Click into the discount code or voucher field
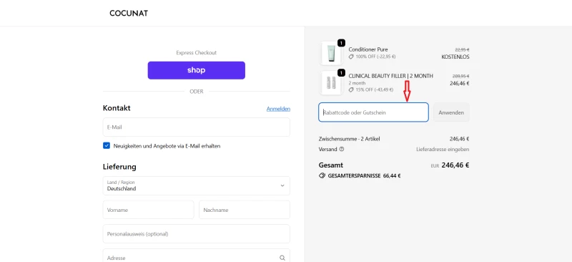 point(373,112)
